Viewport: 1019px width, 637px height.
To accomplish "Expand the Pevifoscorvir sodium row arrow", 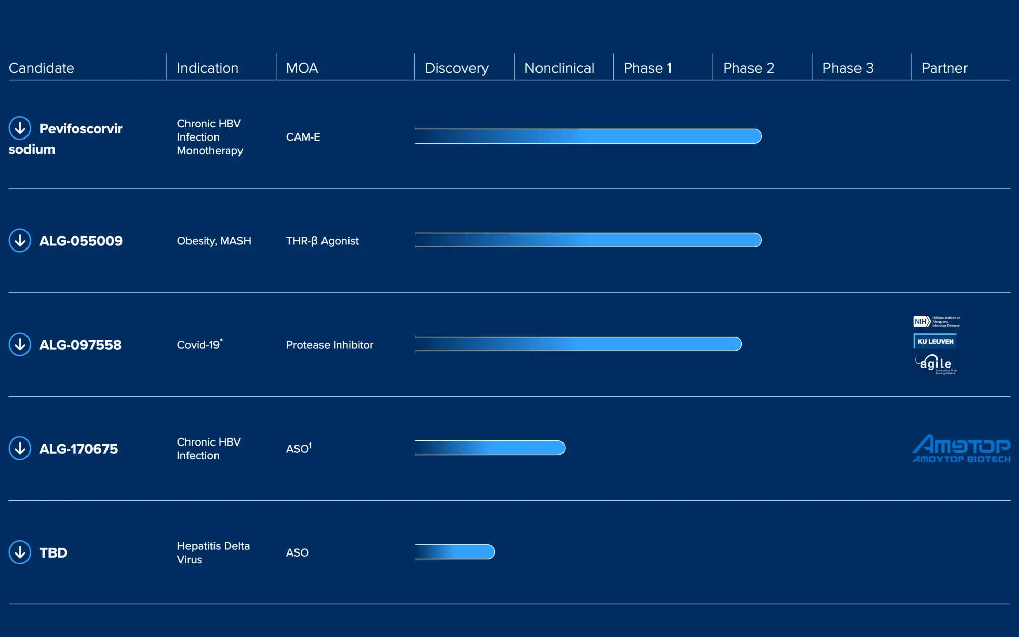I will pyautogui.click(x=20, y=128).
